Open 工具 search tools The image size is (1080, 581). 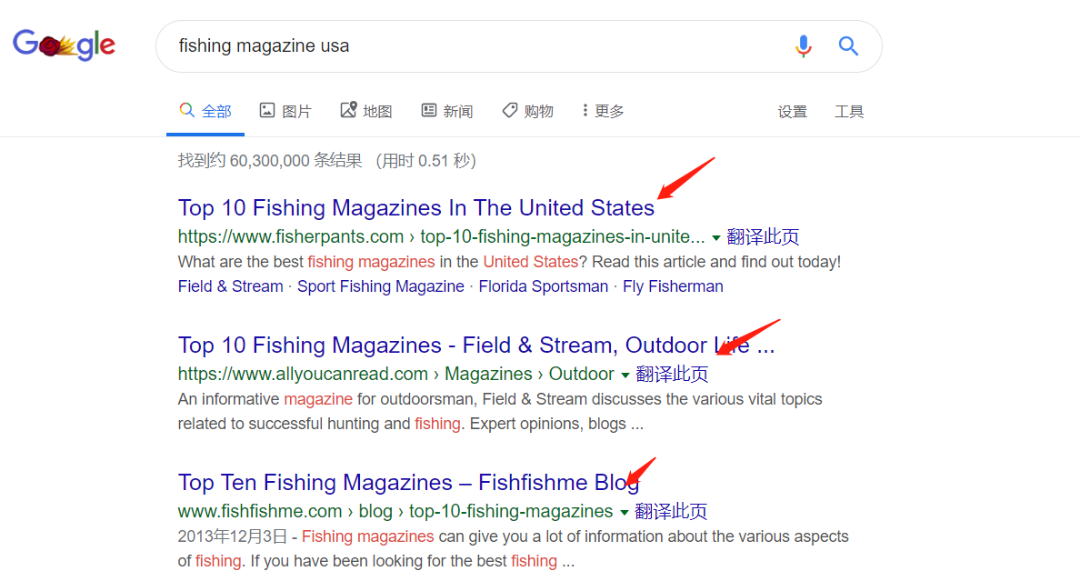pyautogui.click(x=848, y=112)
